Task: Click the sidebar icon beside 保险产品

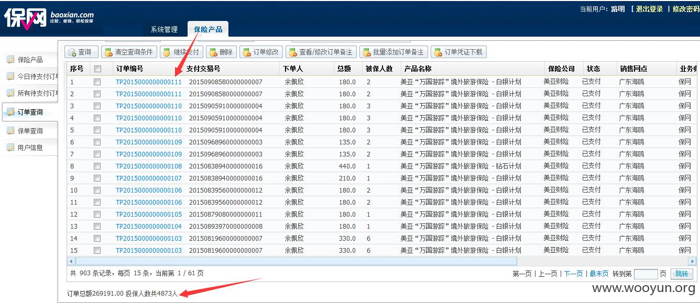Action: coord(10,60)
